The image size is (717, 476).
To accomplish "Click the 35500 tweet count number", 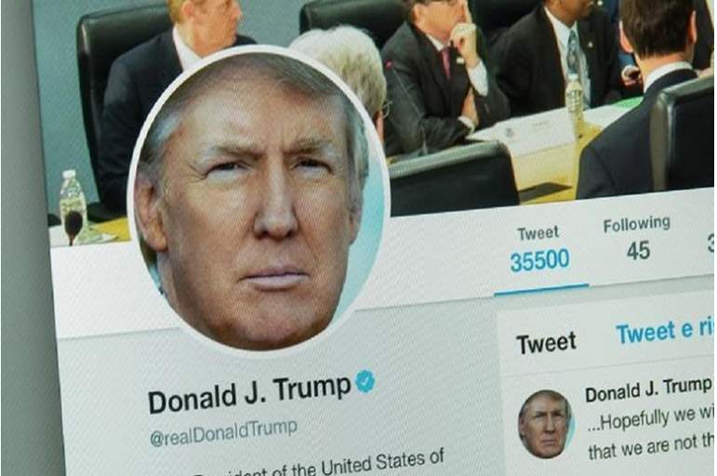I will (539, 260).
